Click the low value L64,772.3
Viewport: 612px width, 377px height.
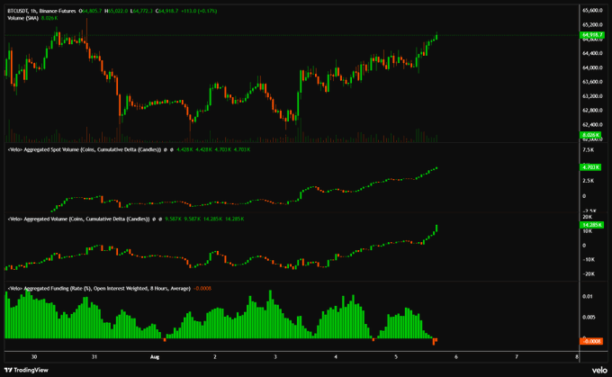pyautogui.click(x=141, y=11)
